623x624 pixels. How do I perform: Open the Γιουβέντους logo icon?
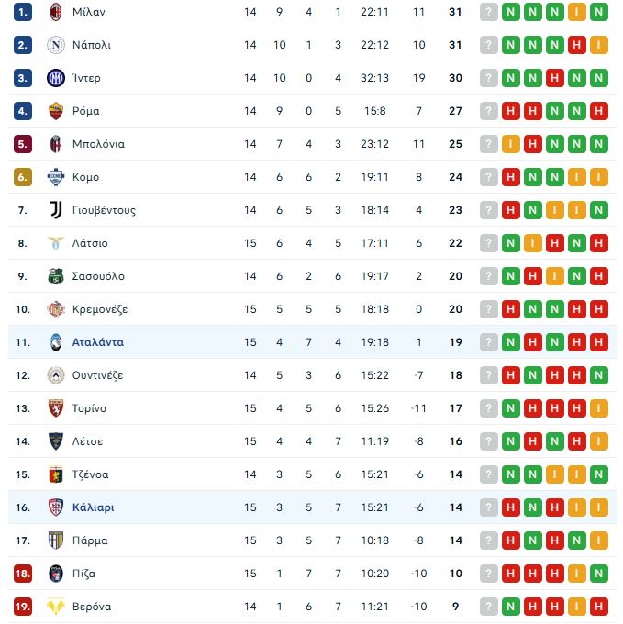click(56, 210)
